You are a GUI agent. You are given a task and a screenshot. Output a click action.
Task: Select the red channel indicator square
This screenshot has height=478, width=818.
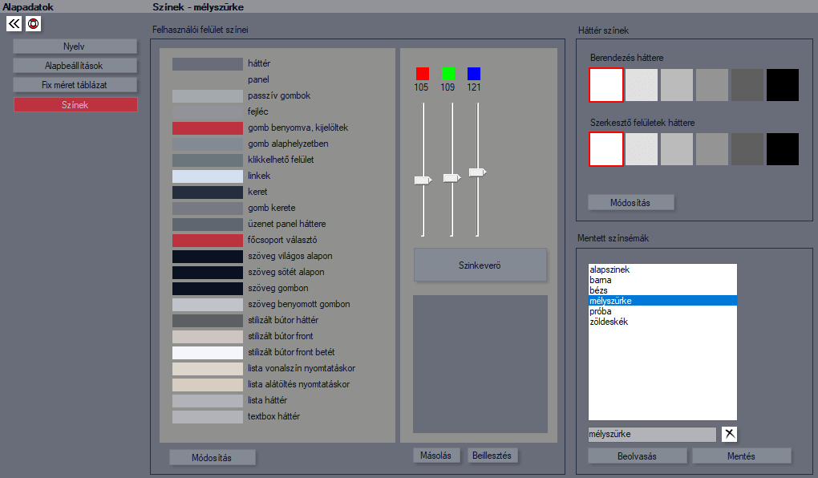tap(423, 74)
